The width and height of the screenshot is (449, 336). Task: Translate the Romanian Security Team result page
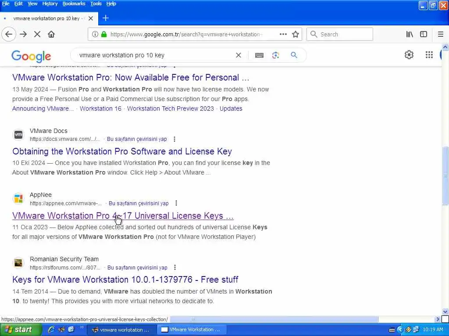click(137, 268)
